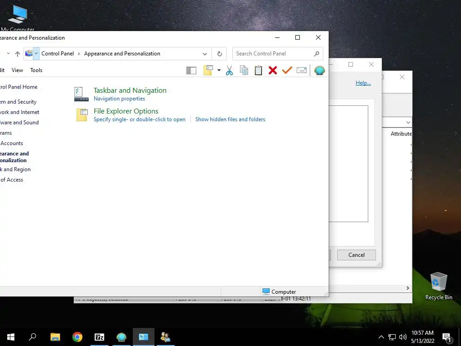Switch to the Control Panel taskbar button

pyautogui.click(x=144, y=337)
